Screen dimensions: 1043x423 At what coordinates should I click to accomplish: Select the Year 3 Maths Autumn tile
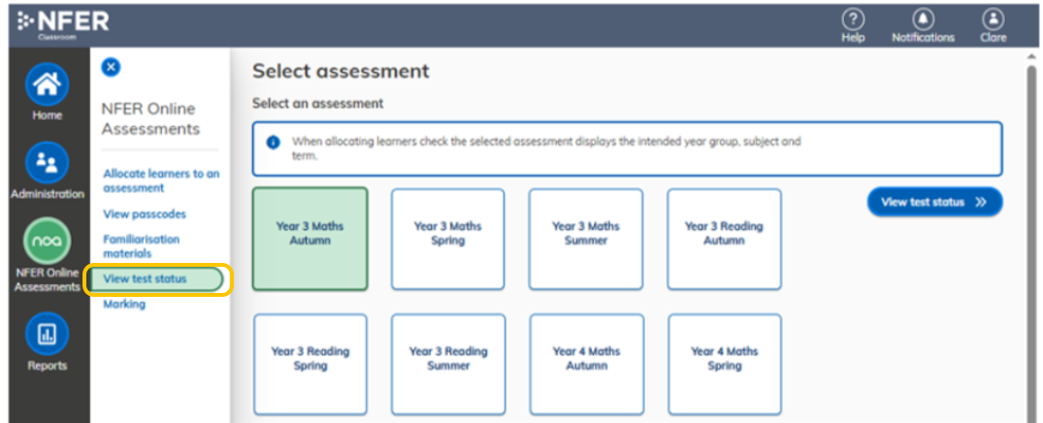310,239
